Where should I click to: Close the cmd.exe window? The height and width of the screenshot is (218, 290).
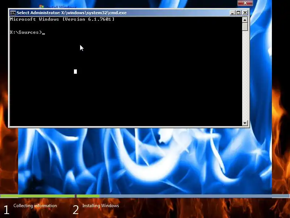[245, 13]
